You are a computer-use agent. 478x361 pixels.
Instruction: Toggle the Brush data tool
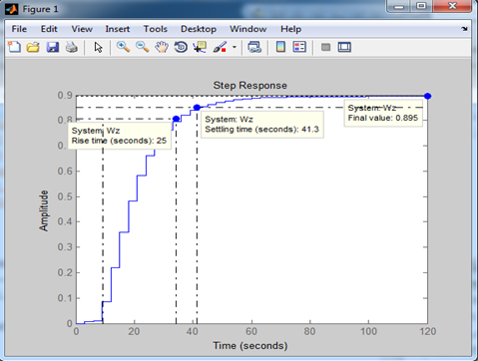coord(220,47)
